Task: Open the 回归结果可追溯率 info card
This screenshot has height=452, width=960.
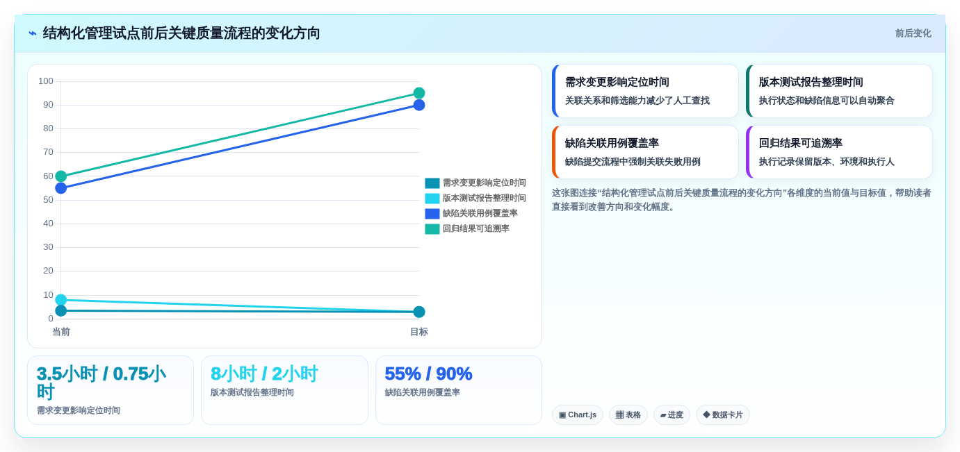Action: (839, 152)
